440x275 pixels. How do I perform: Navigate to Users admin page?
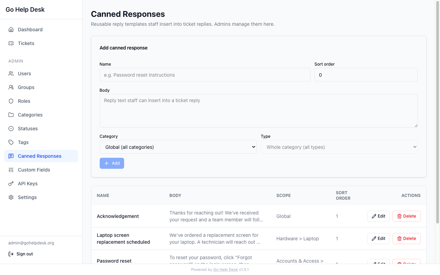(41, 74)
